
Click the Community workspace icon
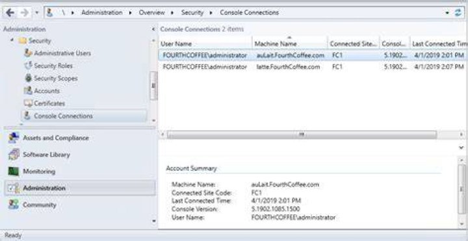click(x=14, y=205)
